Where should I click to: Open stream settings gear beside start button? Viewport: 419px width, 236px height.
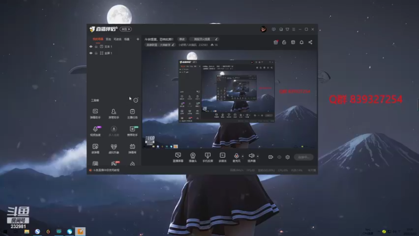coord(288,157)
